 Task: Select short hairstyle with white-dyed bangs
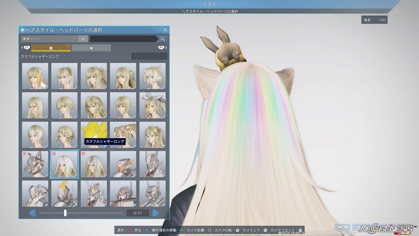coord(35,135)
